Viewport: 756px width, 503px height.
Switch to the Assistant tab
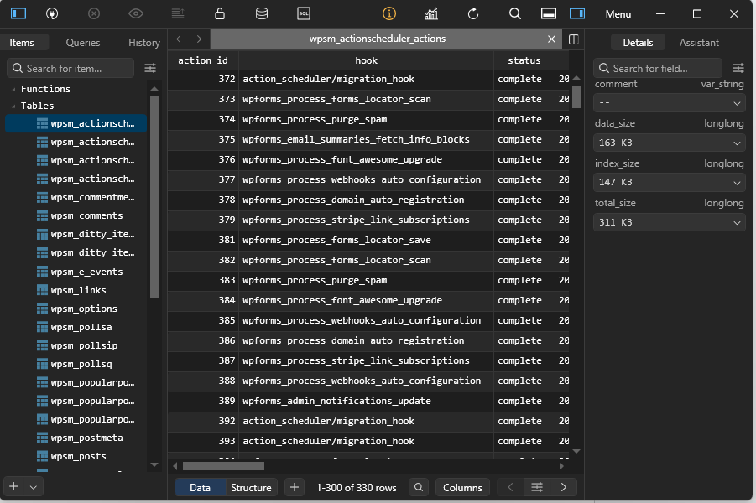pyautogui.click(x=699, y=43)
